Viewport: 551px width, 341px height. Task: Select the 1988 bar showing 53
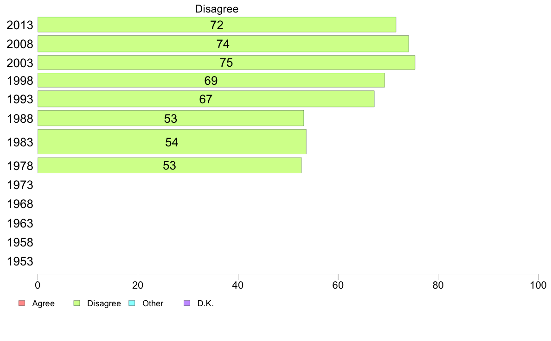coord(171,118)
